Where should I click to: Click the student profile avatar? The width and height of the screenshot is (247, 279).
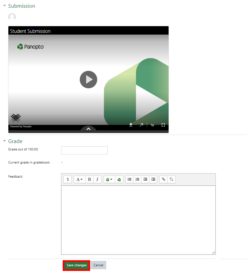12,17
